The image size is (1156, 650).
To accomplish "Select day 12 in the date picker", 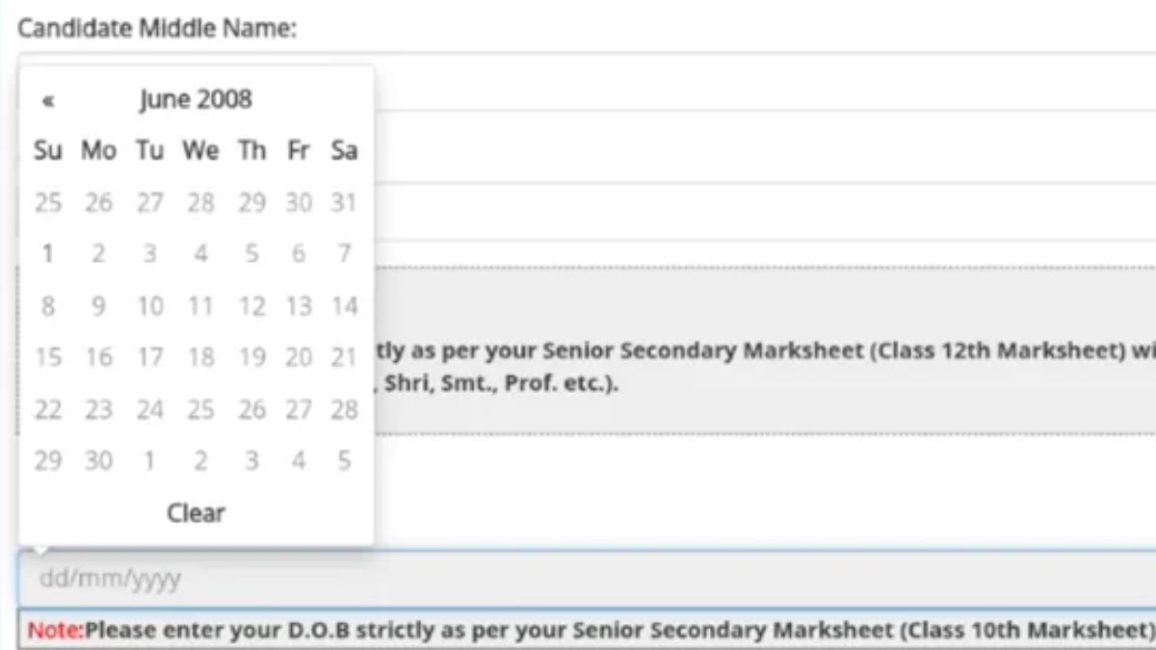I will point(251,307).
